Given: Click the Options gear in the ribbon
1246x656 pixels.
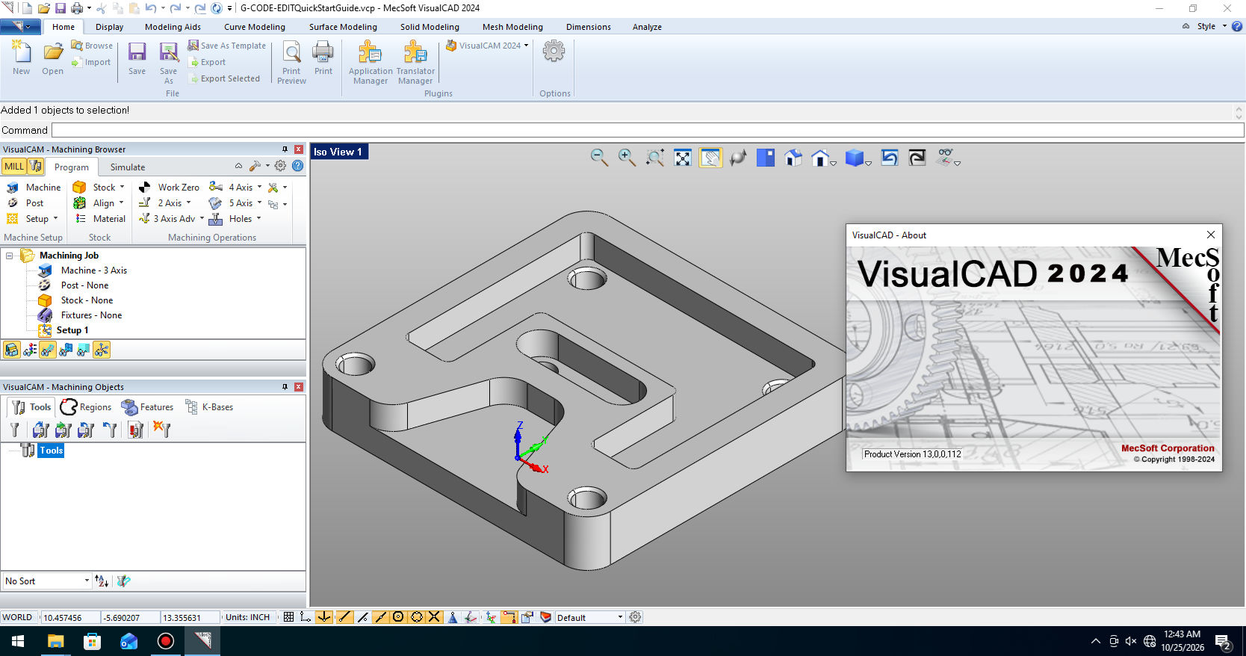Looking at the screenshot, I should coord(554,52).
